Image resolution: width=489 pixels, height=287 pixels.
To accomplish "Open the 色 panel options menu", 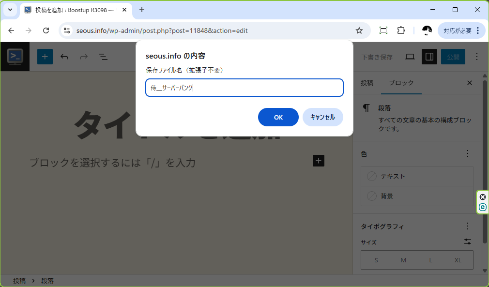I will click(468, 153).
